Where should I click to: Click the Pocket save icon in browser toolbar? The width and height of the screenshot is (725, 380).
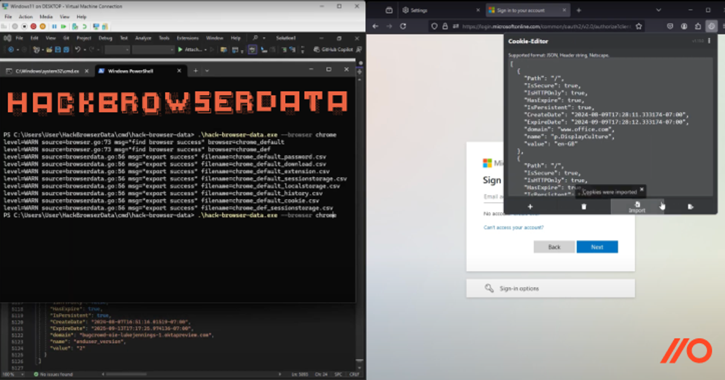click(671, 27)
